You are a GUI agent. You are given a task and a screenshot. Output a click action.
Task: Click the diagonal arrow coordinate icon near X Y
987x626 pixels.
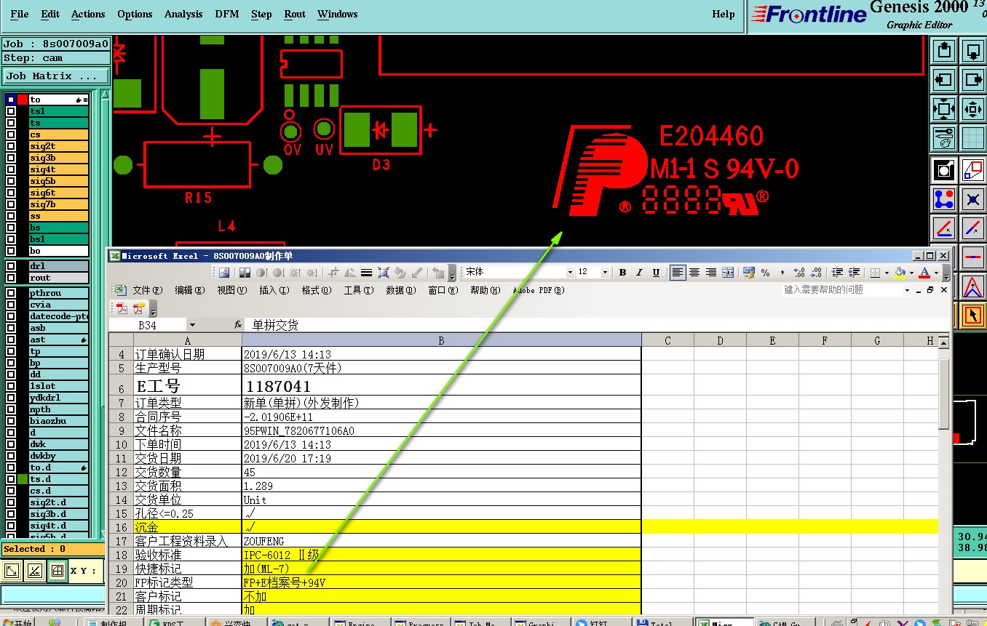12,571
